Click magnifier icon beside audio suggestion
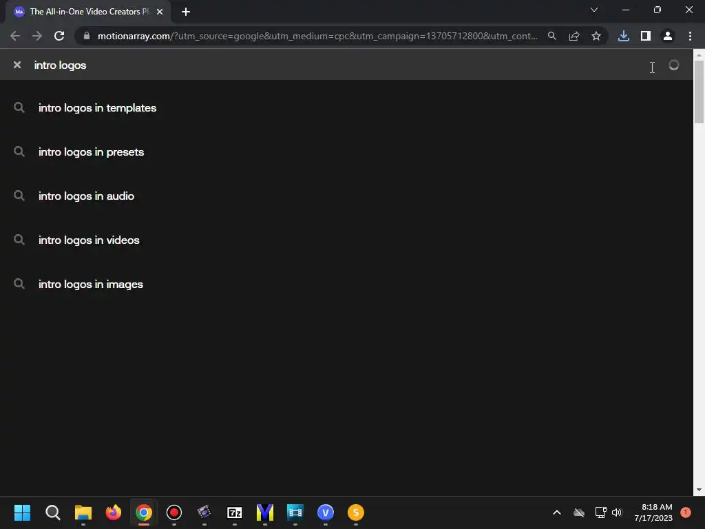Screen dimensions: 705x529 point(19,195)
